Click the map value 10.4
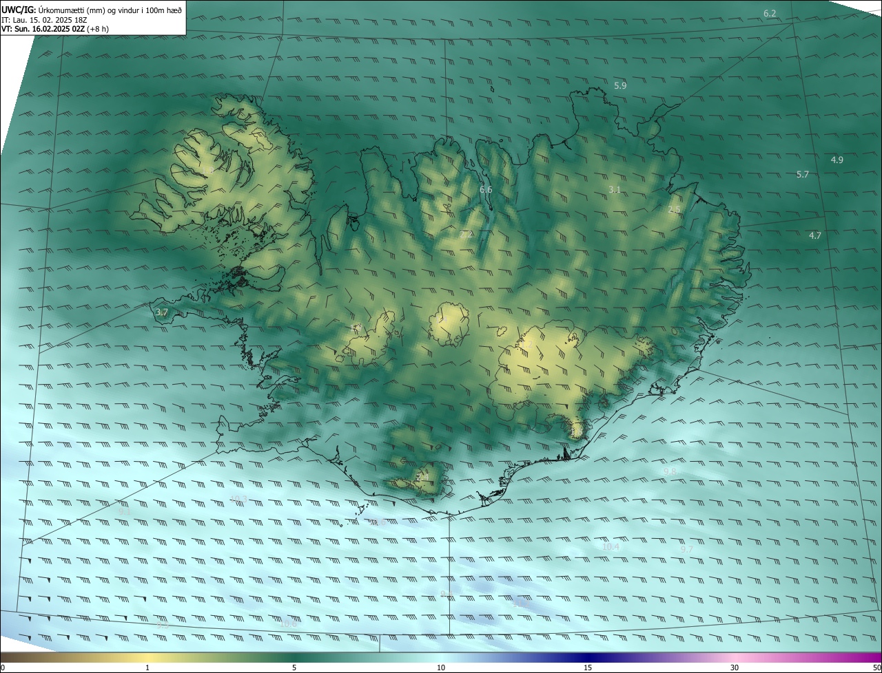The image size is (882, 673). tap(611, 547)
